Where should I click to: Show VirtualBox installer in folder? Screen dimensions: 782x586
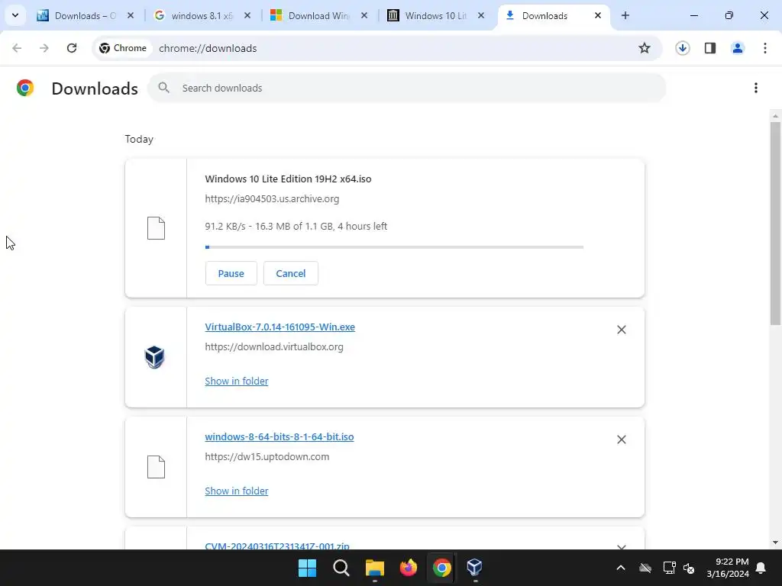point(237,382)
